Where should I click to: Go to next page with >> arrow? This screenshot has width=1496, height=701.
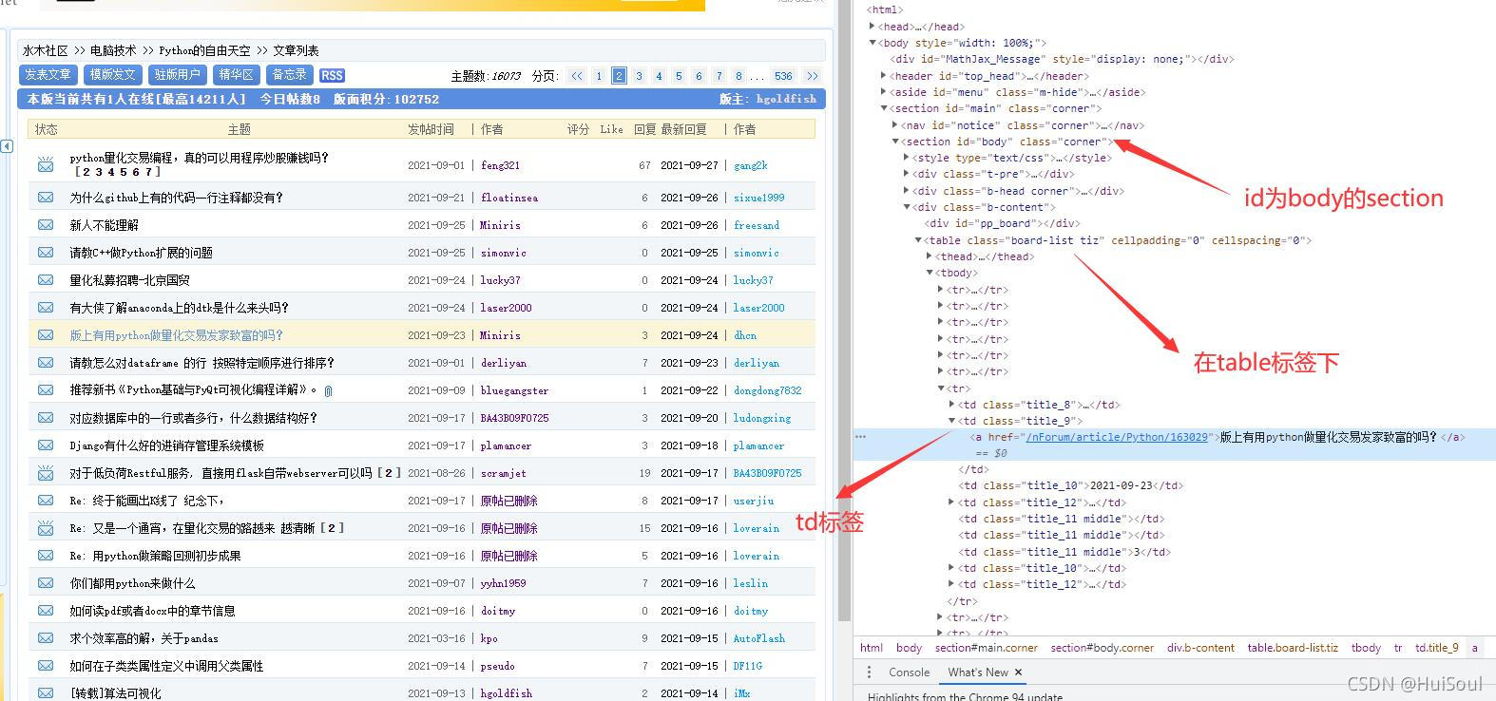[812, 76]
